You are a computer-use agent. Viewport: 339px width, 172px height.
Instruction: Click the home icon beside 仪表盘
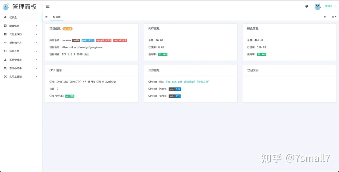pos(5,17)
